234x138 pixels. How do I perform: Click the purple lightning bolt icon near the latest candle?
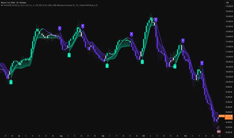click(x=218, y=128)
